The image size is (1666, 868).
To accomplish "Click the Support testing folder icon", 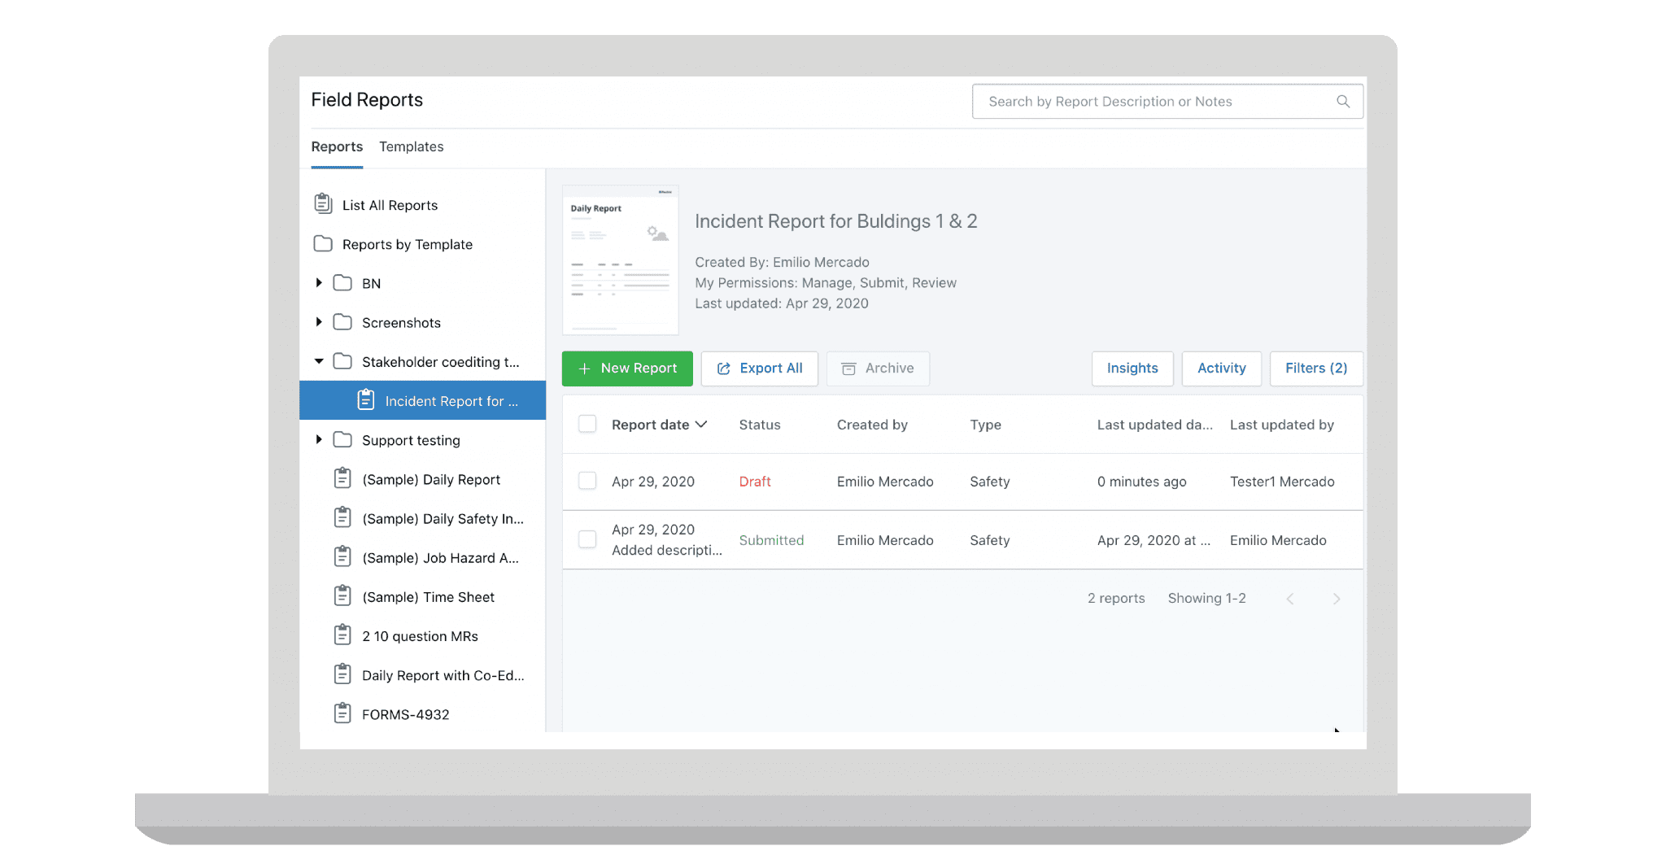I will pos(342,439).
